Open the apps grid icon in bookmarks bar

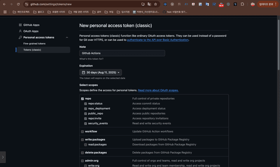coord(5,12)
